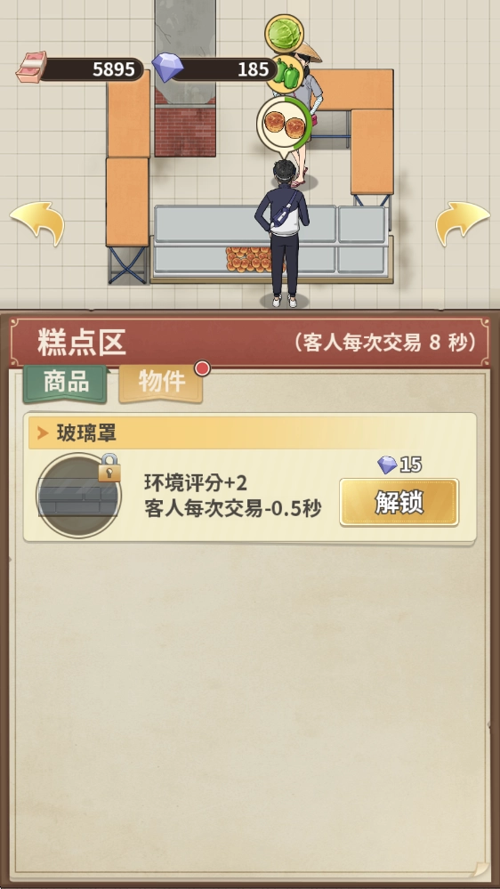Tap the 糕点区 panel title

coord(82,343)
